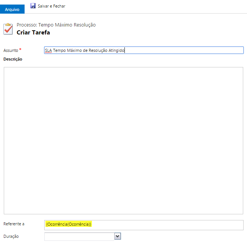Click the floppy disk save icon
The width and height of the screenshot is (247, 245).
tap(33, 6)
